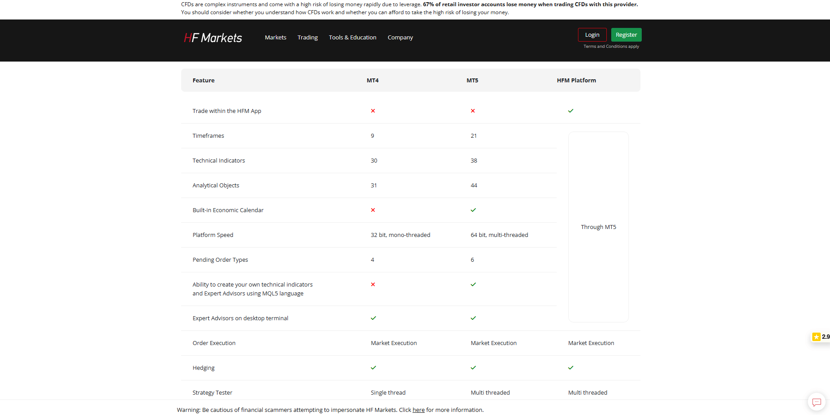Click '64 bit, multi-threaded' cell

[x=499, y=235]
